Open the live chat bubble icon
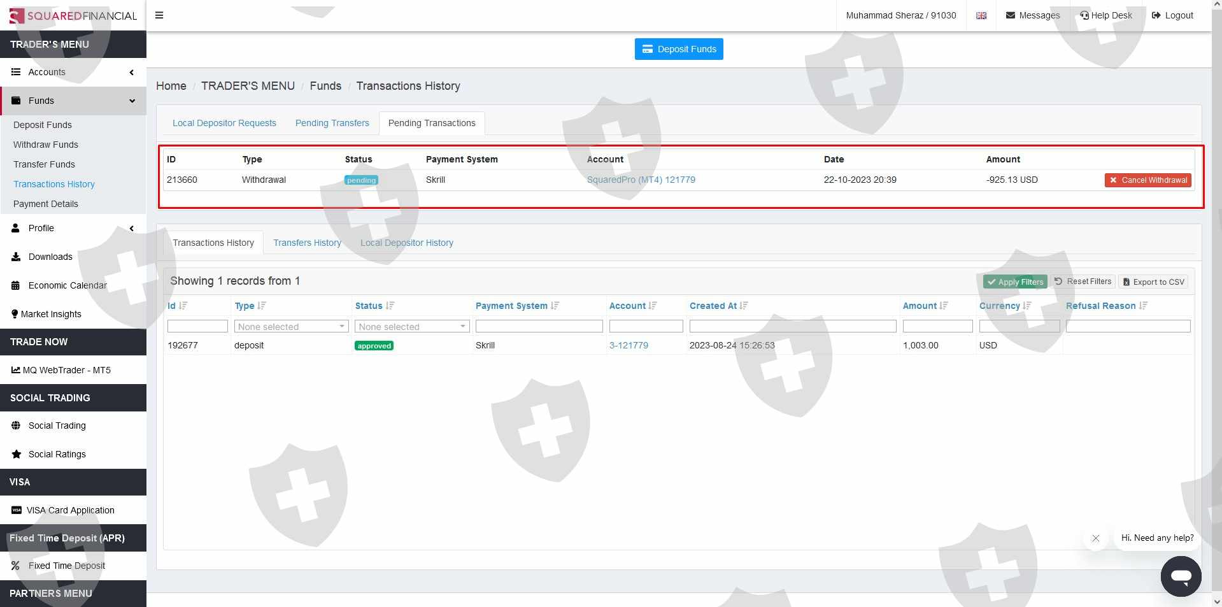 tap(1180, 576)
